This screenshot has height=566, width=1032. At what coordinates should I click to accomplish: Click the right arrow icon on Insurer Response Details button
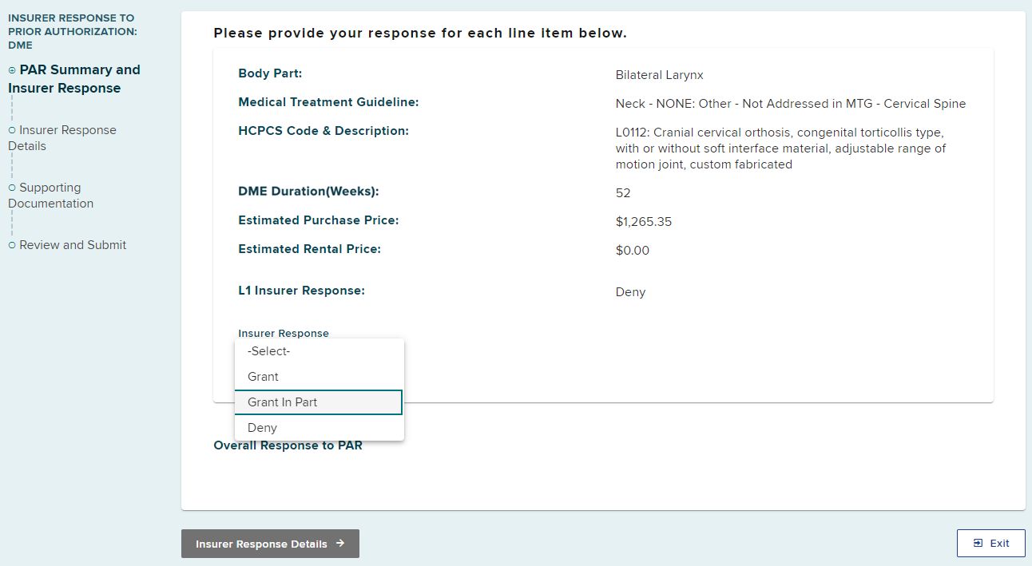point(340,544)
